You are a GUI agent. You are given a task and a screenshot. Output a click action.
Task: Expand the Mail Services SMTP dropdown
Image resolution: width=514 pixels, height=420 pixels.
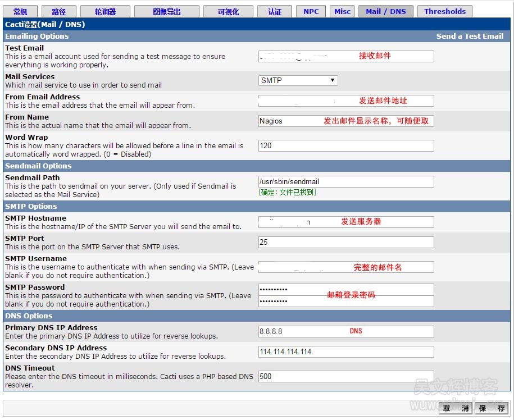point(298,80)
